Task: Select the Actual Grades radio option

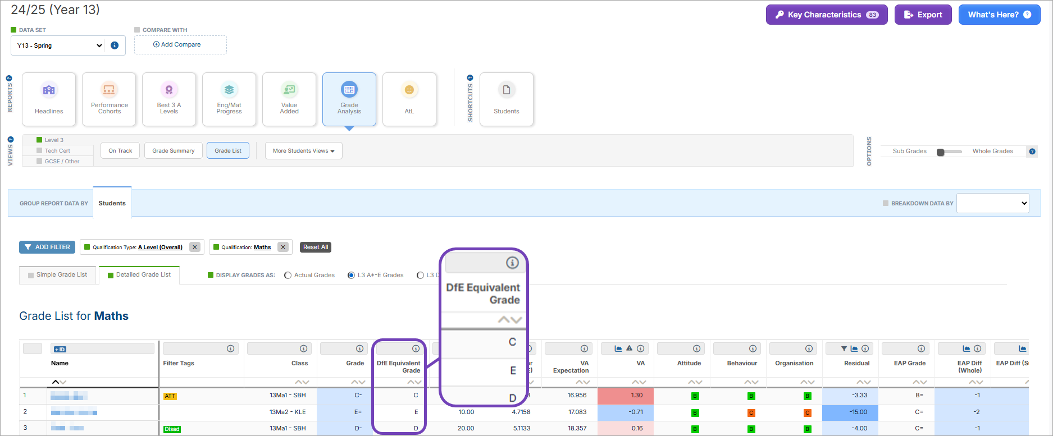Action: coord(288,276)
